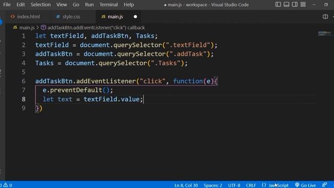Screen dimensions: 334x188
Task: Click Ln 8, Col 30 status entry
Action: pyautogui.click(x=186, y=185)
